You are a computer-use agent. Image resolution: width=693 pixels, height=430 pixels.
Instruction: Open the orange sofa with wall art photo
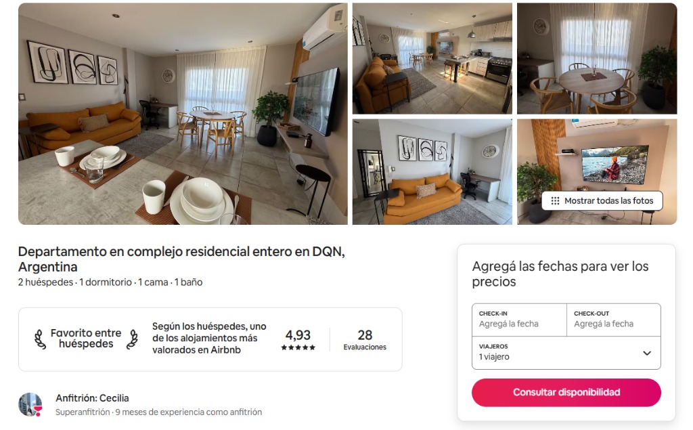click(x=432, y=171)
